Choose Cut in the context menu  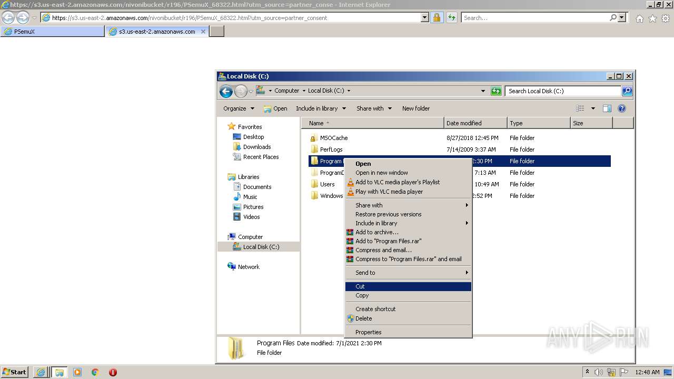click(408, 286)
